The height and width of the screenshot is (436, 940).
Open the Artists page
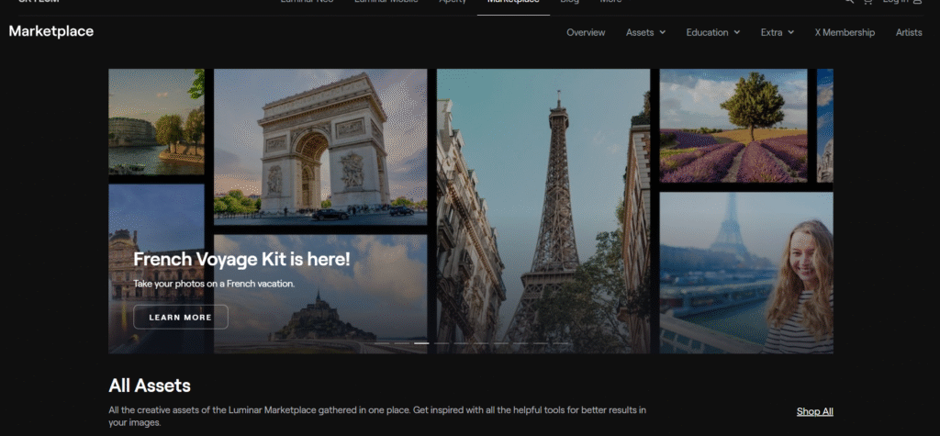909,32
